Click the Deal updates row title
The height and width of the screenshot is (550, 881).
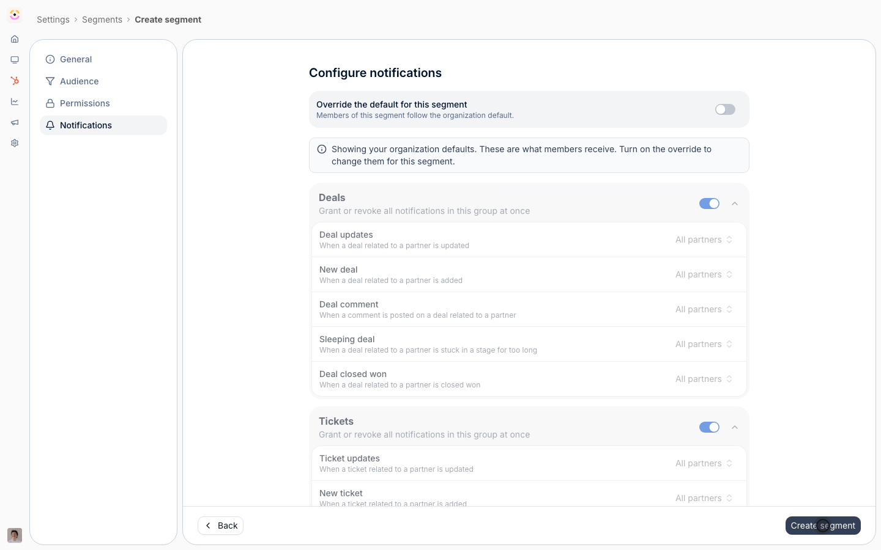(346, 235)
